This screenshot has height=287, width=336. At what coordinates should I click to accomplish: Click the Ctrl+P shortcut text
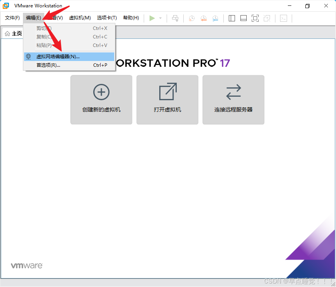pyautogui.click(x=100, y=65)
